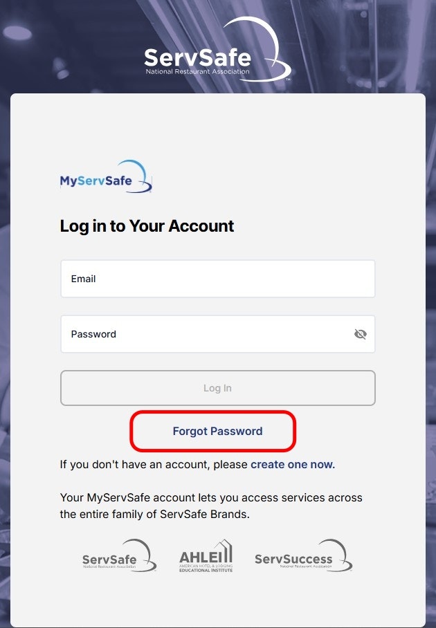Click the ServSafe wordmark in the top banner
The width and height of the screenshot is (436, 628).
(197, 56)
